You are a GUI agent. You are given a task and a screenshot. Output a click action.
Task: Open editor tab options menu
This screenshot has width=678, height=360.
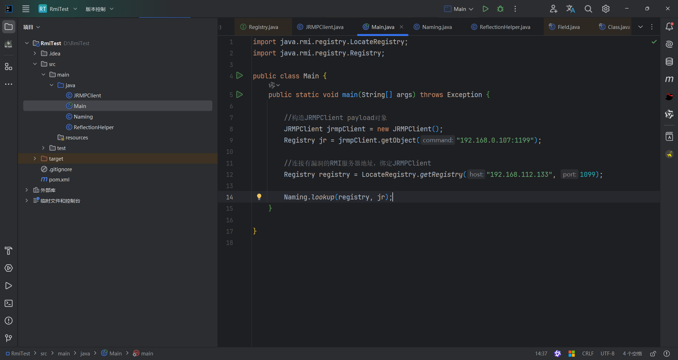point(652,27)
